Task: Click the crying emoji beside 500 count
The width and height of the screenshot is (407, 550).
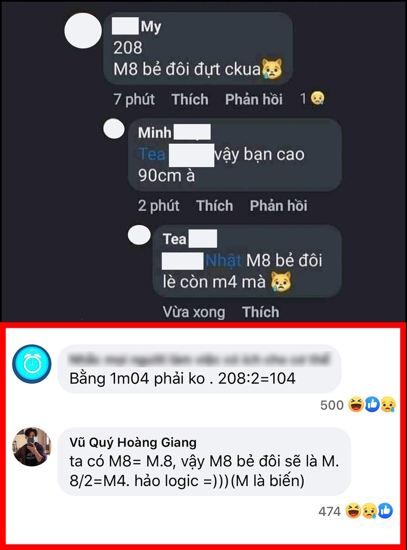Action: point(387,405)
